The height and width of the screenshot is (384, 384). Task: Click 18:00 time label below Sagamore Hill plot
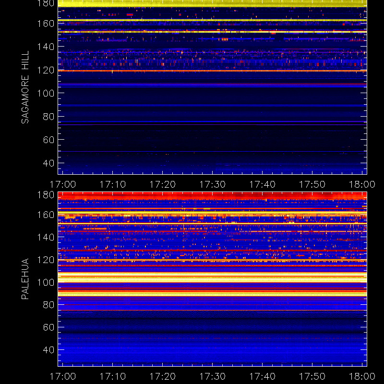(x=362, y=184)
